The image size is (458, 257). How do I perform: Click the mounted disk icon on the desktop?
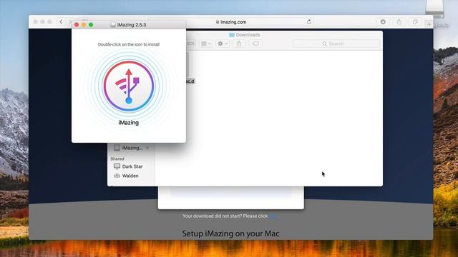(434, 9)
